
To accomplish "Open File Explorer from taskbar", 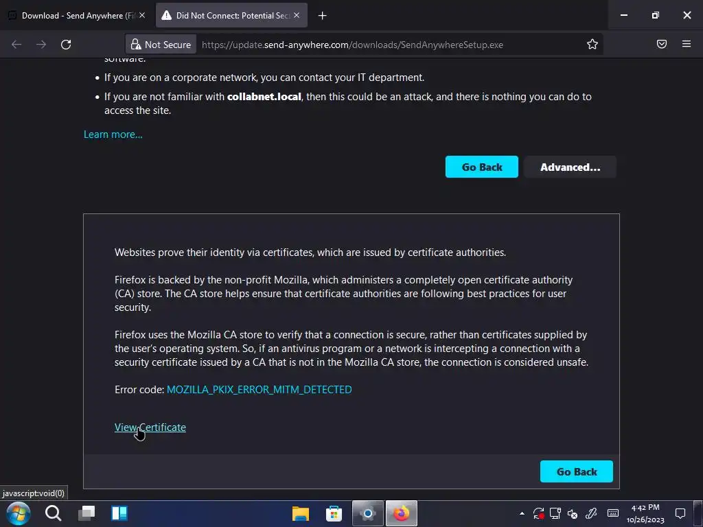I will coord(301,513).
